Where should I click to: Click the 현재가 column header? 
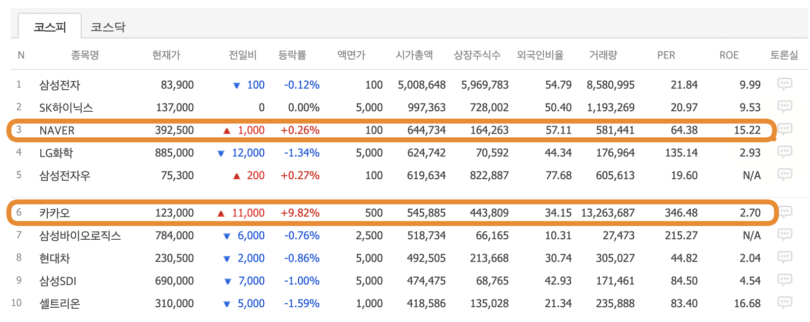click(166, 55)
